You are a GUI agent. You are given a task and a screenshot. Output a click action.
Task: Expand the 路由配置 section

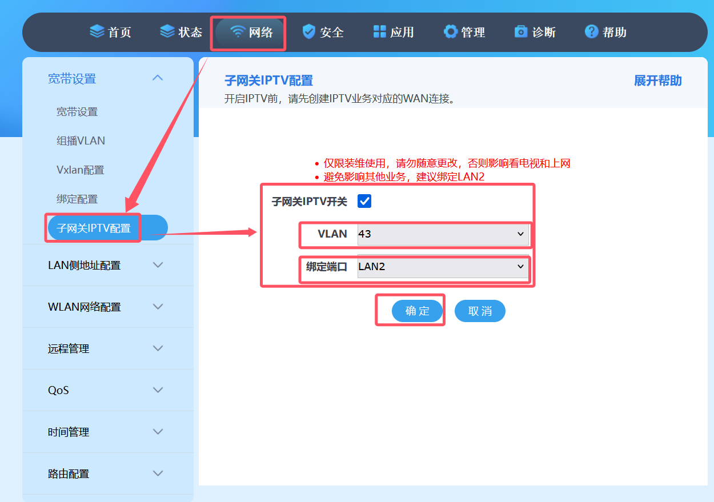108,474
